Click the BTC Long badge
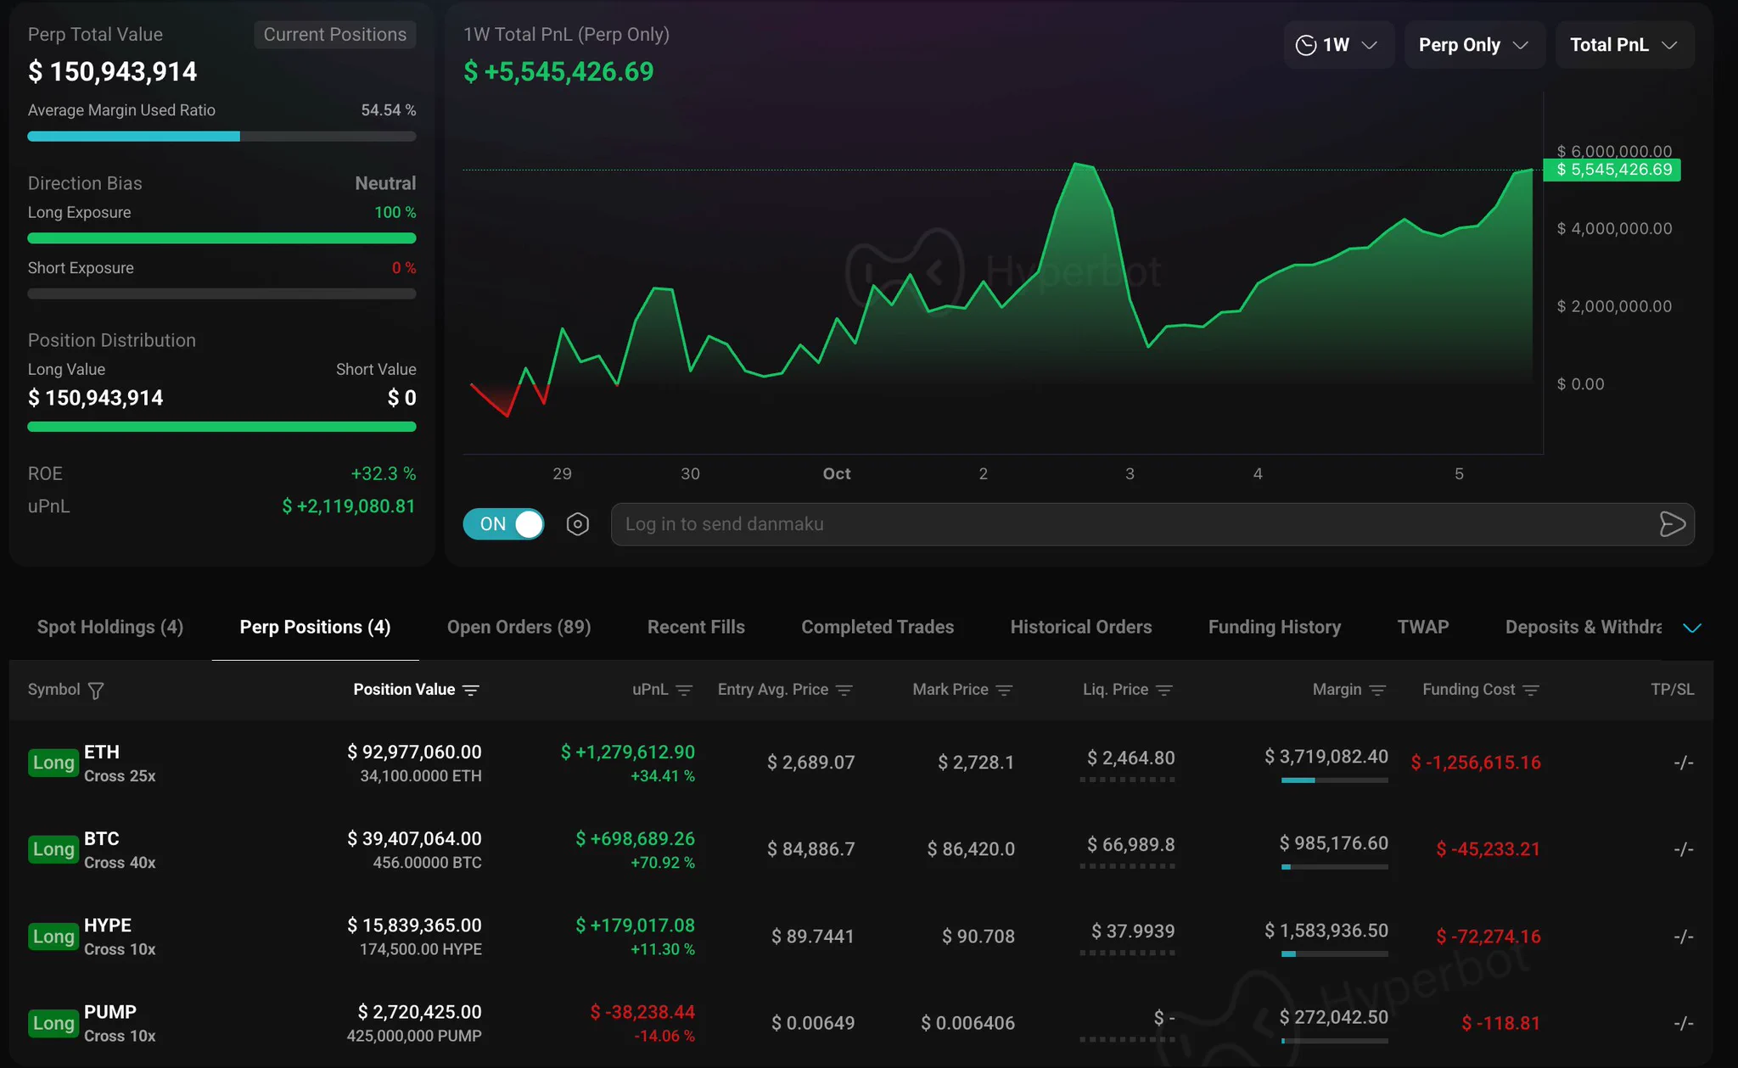The width and height of the screenshot is (1738, 1068). [53, 849]
